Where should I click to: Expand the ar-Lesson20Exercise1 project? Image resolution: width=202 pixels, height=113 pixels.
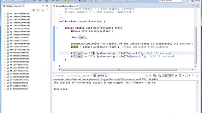tap(5, 65)
